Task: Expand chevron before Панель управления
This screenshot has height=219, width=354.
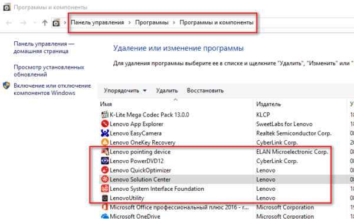Action: click(x=65, y=22)
